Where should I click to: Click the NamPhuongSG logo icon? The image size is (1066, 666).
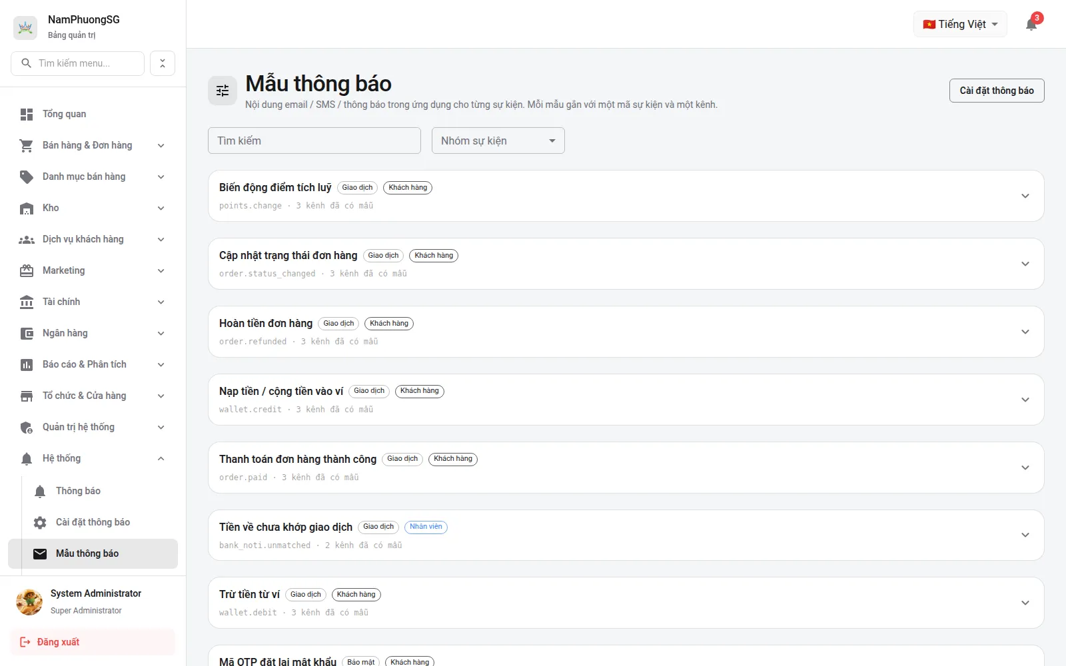pyautogui.click(x=25, y=27)
